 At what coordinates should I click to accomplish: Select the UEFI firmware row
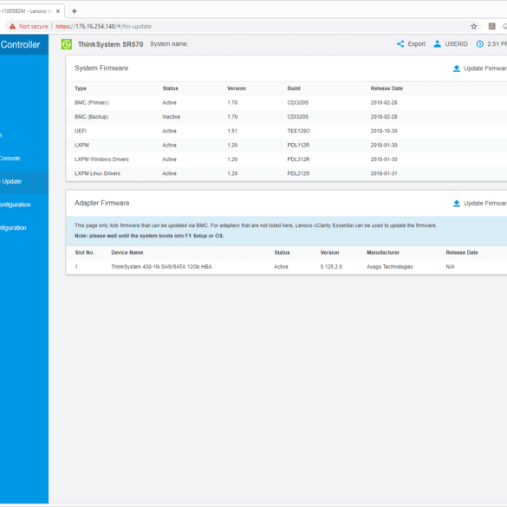(x=287, y=131)
